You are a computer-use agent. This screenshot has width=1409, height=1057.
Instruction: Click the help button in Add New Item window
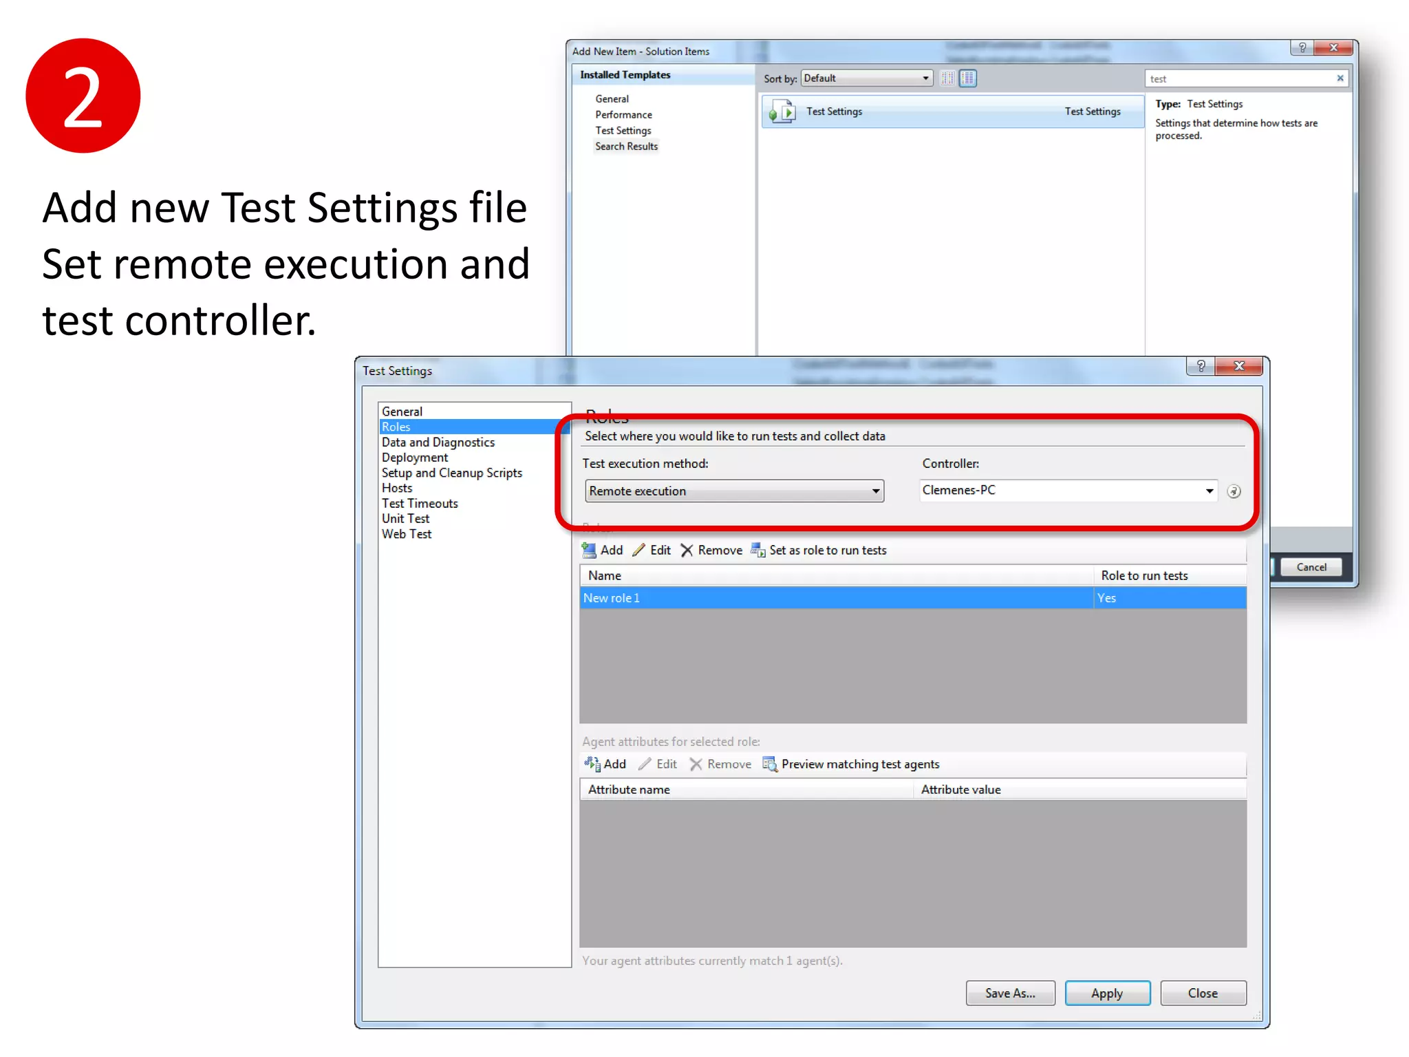coord(1302,47)
